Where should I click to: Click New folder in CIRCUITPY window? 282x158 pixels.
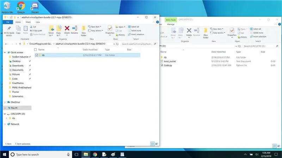click(206, 33)
